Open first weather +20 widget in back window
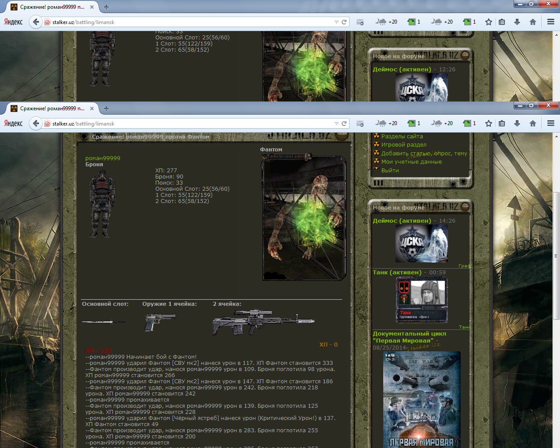 (x=386, y=22)
